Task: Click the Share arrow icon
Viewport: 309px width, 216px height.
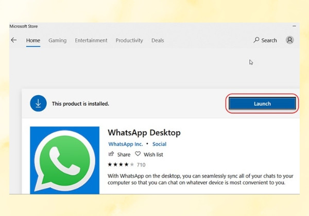Action: [111, 154]
